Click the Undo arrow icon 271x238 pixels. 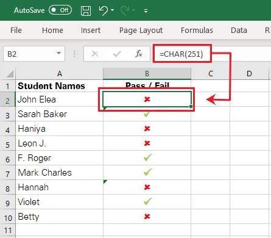104,10
